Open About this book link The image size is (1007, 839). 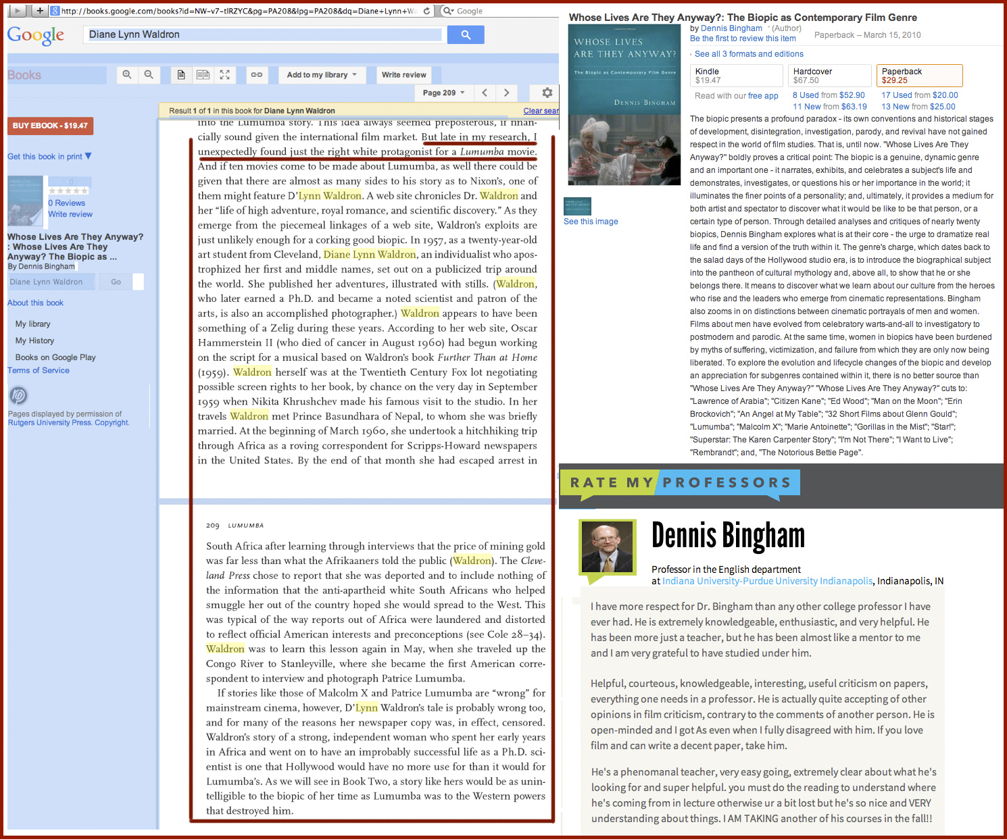[x=35, y=303]
